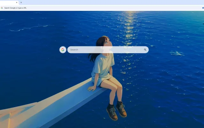Click the Google icon in address bar
Screen dimensions: 204x128
[x=2, y=8]
